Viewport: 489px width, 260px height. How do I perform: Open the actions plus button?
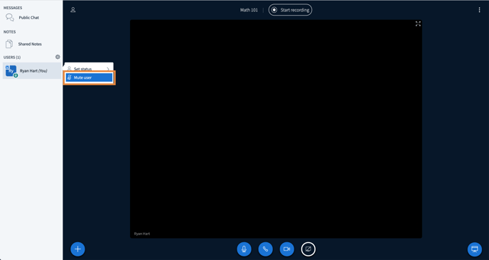pos(77,249)
